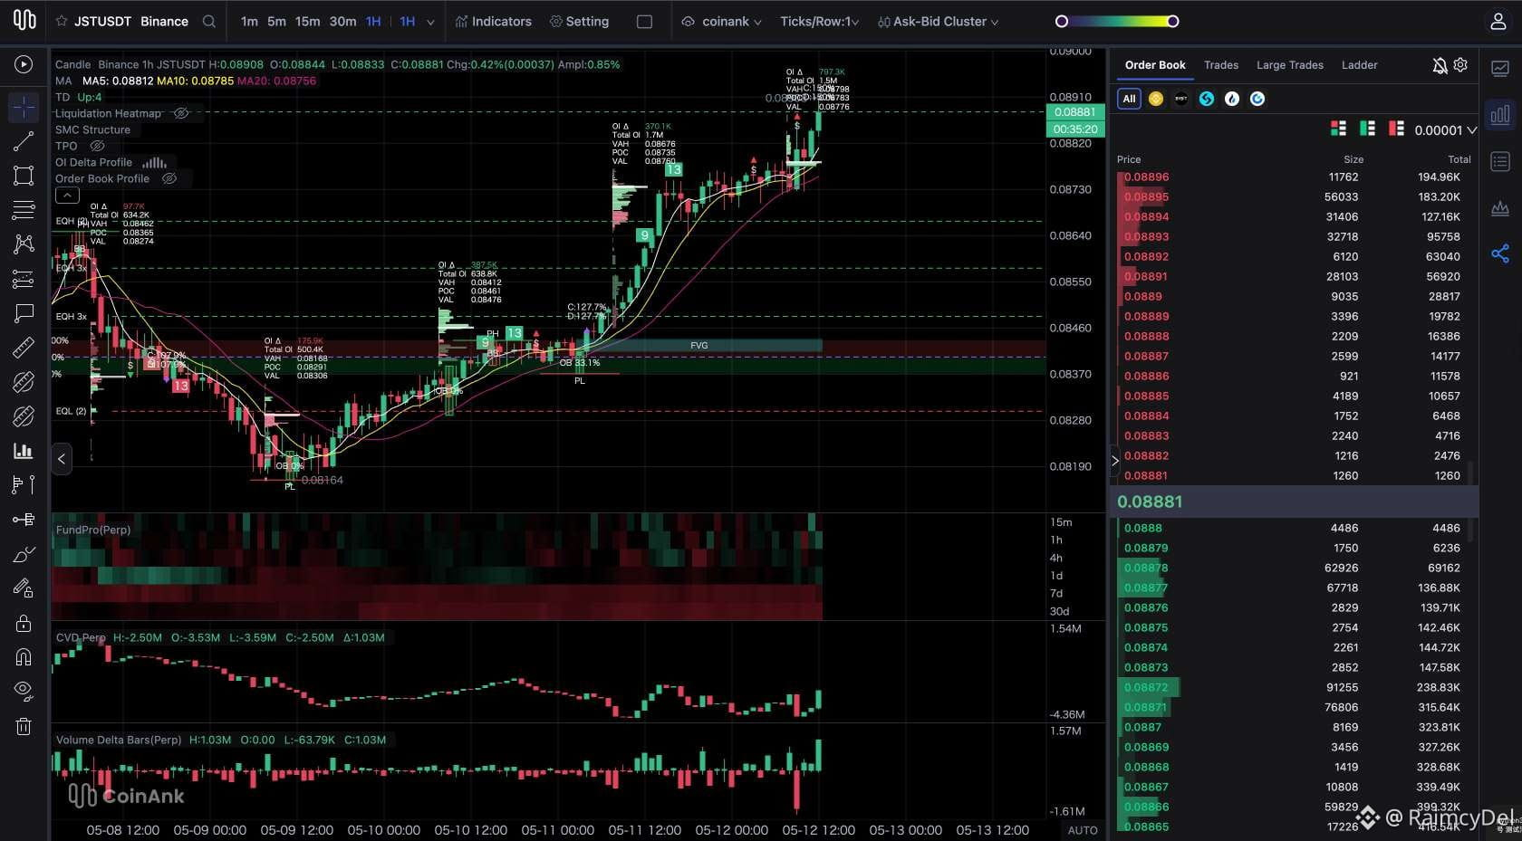Collapse the order book side panel arrow
The height and width of the screenshot is (841, 1522).
click(1115, 460)
